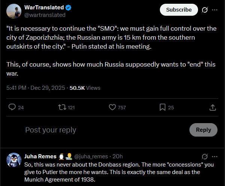Open more options on Juha Remes reply
This screenshot has width=225, height=186.
(215, 156)
